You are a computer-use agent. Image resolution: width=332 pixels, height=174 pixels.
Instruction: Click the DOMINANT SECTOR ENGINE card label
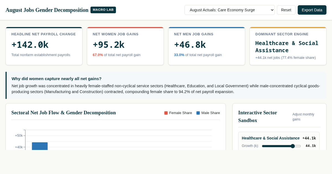pos(282,34)
